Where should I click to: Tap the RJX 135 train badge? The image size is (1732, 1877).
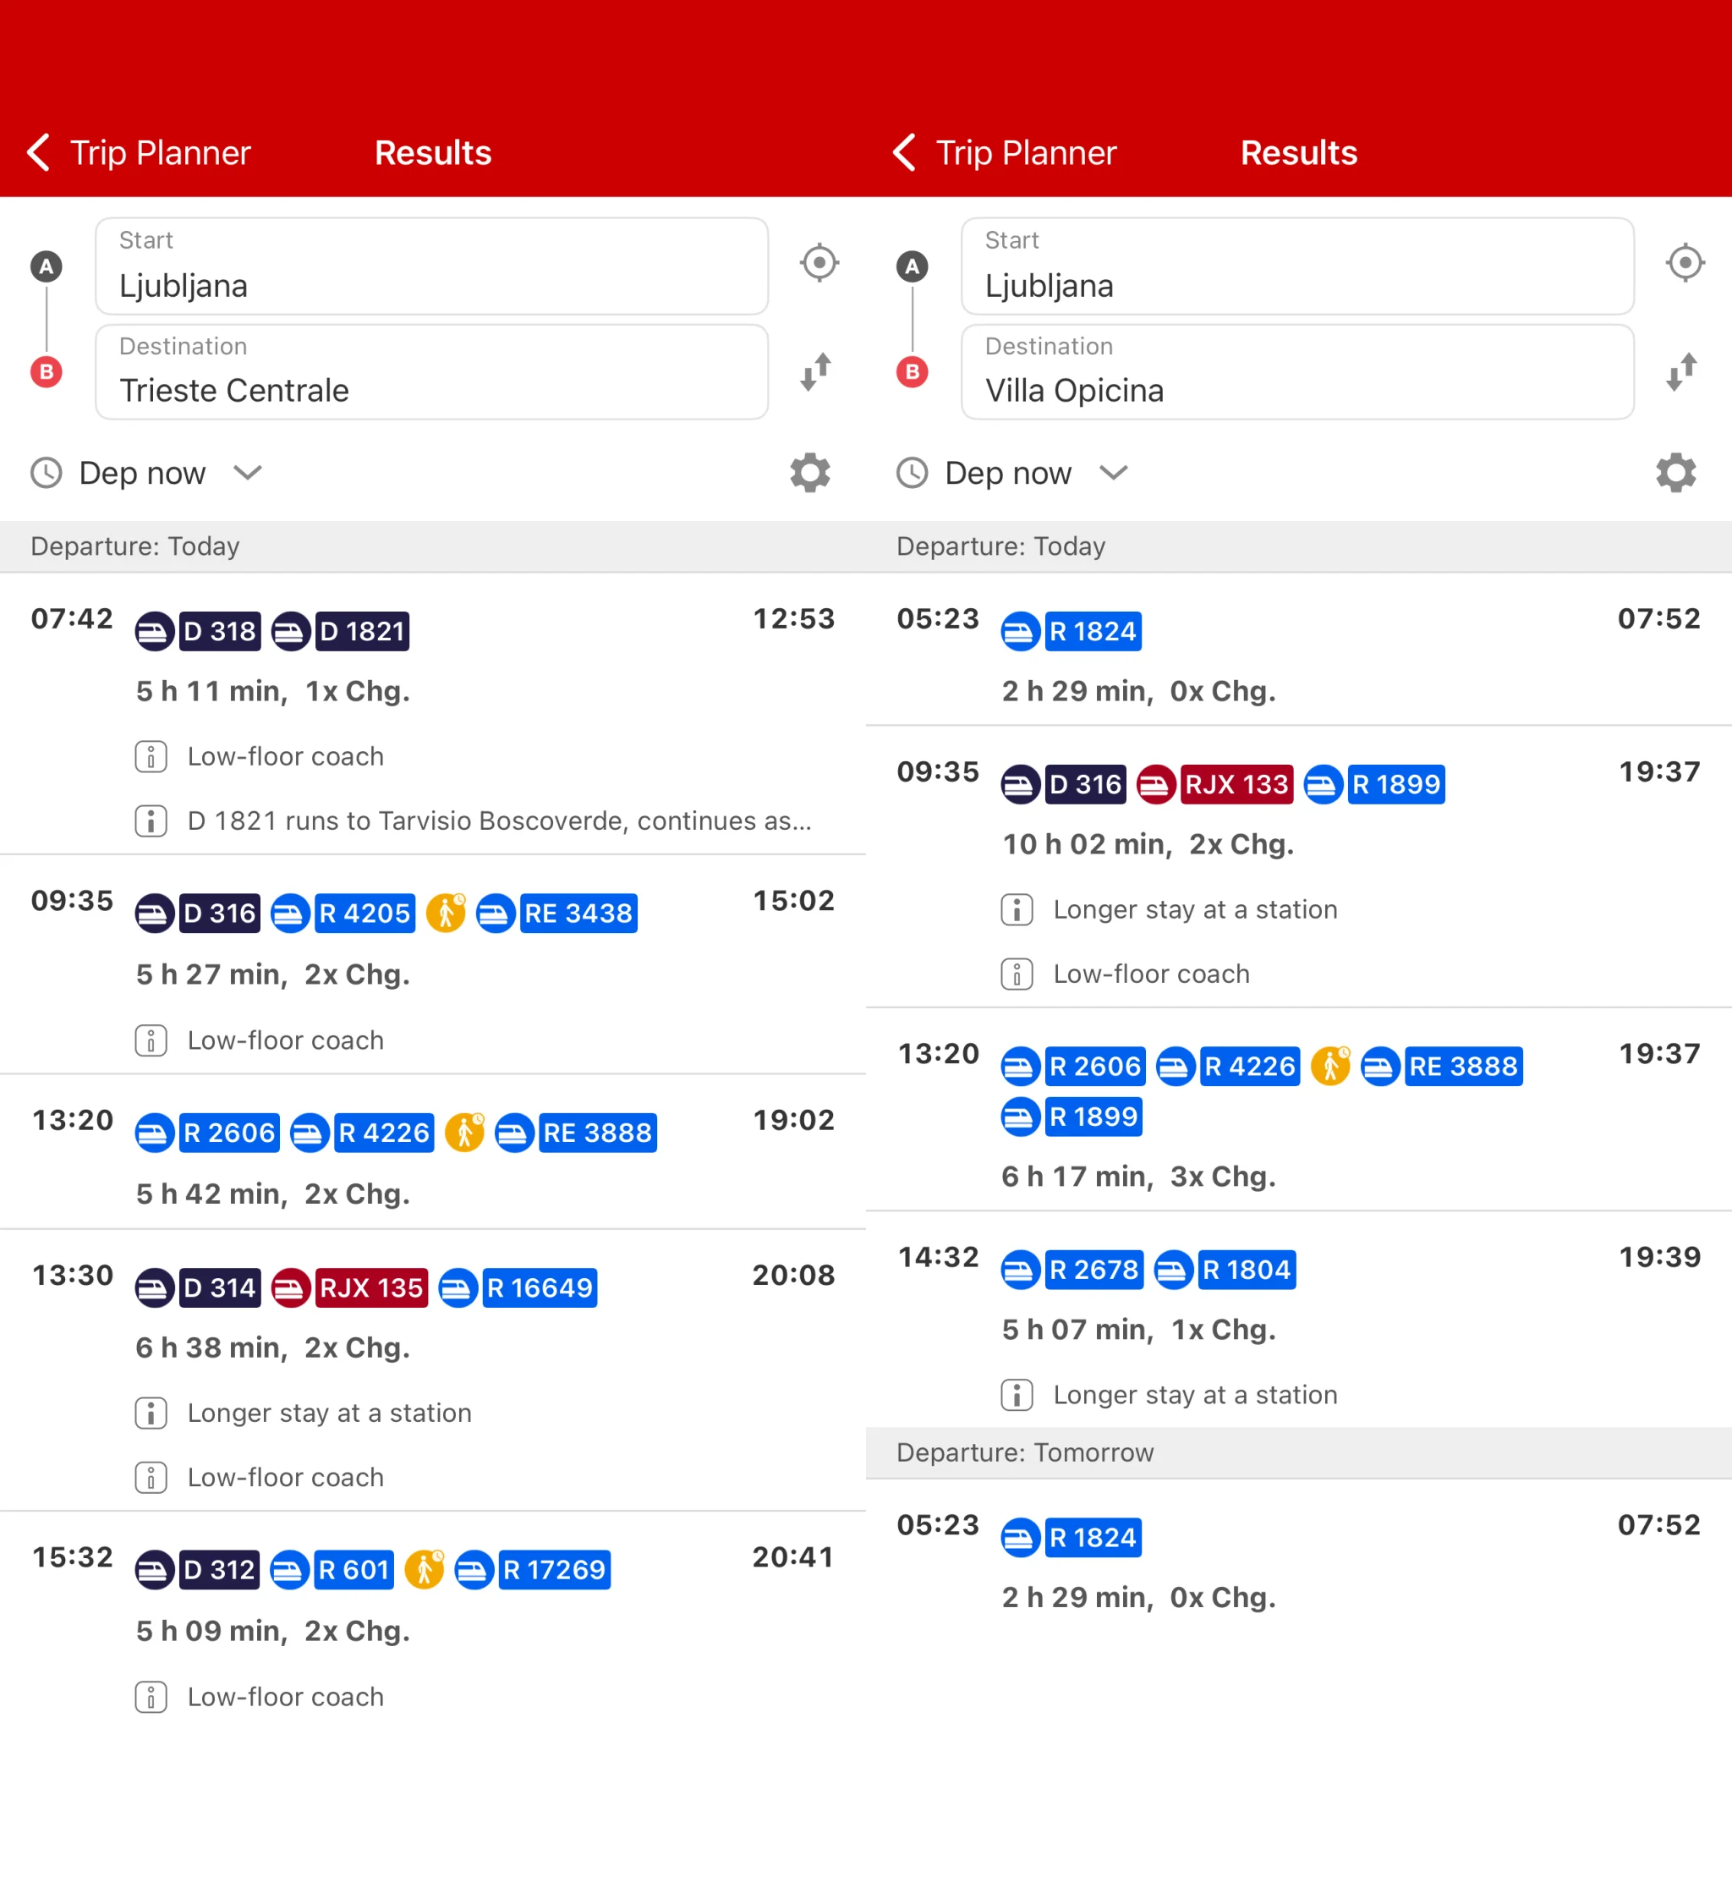pyautogui.click(x=370, y=1287)
